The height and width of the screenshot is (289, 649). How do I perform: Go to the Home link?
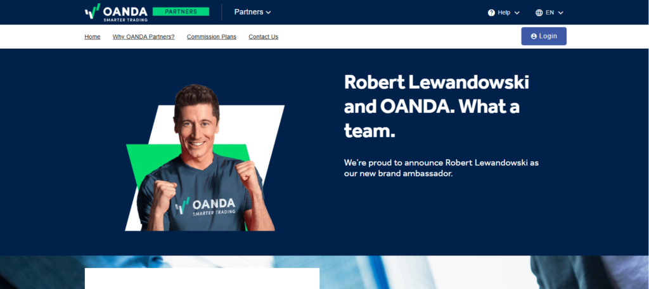coord(93,37)
